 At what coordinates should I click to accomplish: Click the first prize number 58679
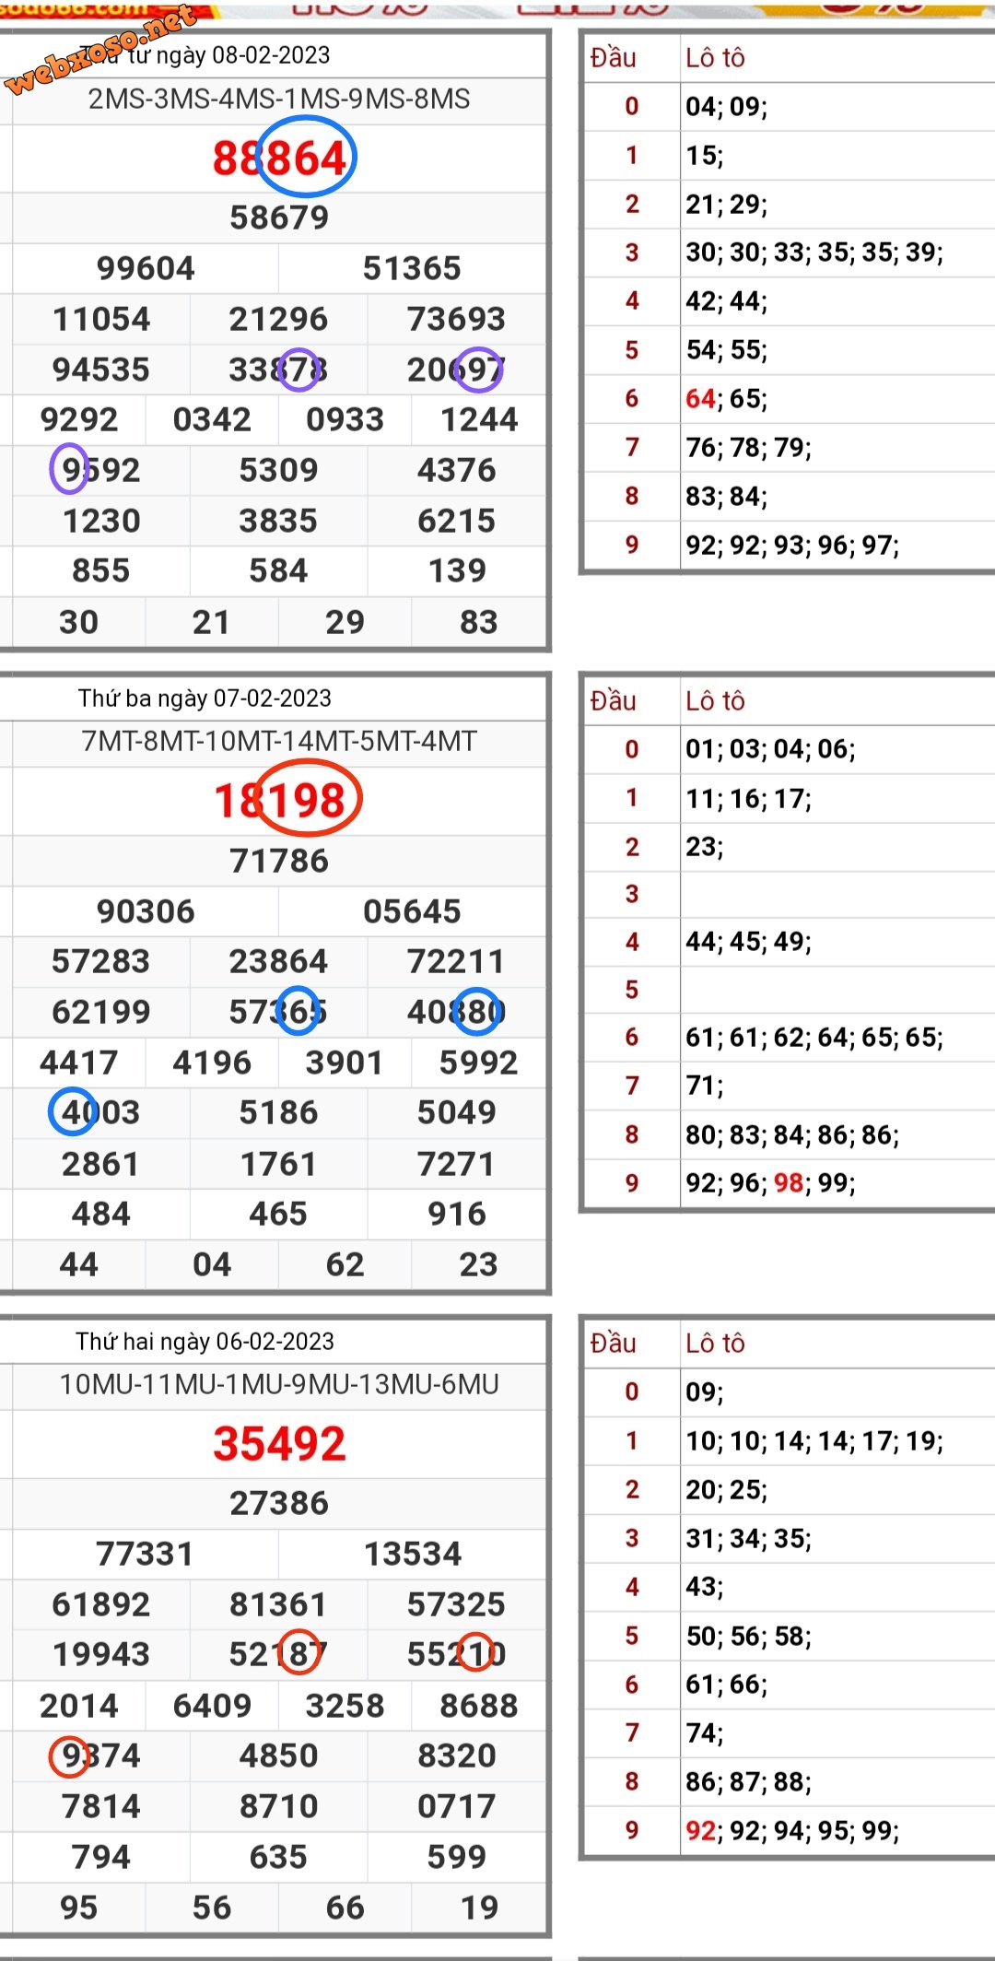(279, 217)
